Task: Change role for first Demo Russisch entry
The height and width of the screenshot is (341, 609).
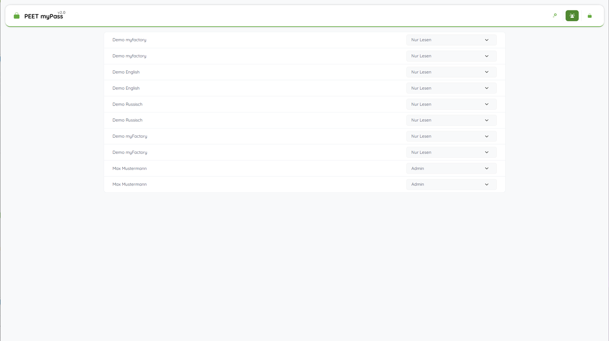Action: (451, 104)
